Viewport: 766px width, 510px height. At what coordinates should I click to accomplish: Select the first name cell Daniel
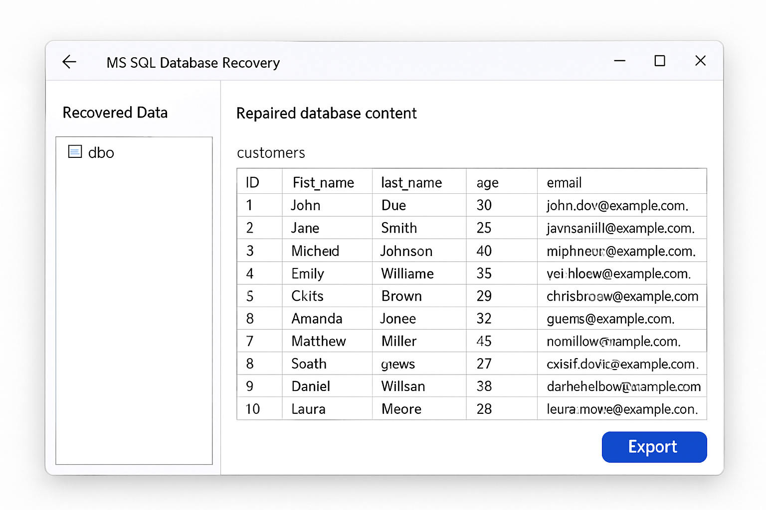[x=327, y=386]
